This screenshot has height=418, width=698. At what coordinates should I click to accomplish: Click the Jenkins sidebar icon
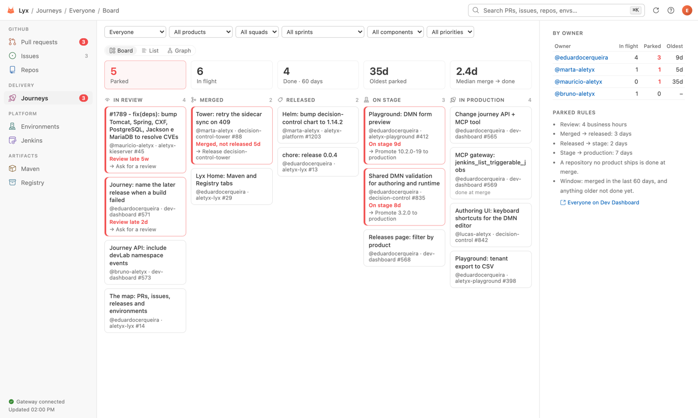click(x=12, y=141)
